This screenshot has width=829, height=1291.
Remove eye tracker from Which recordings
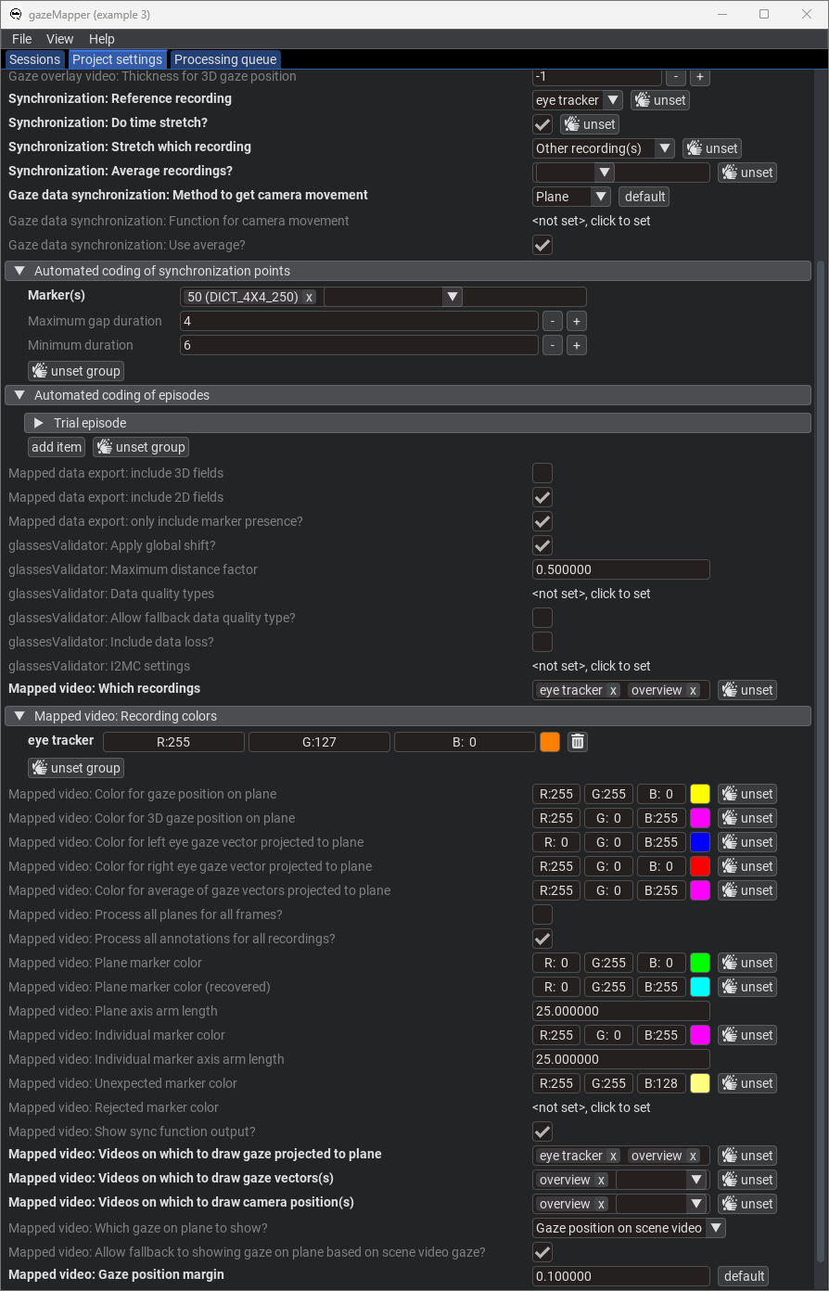point(613,690)
